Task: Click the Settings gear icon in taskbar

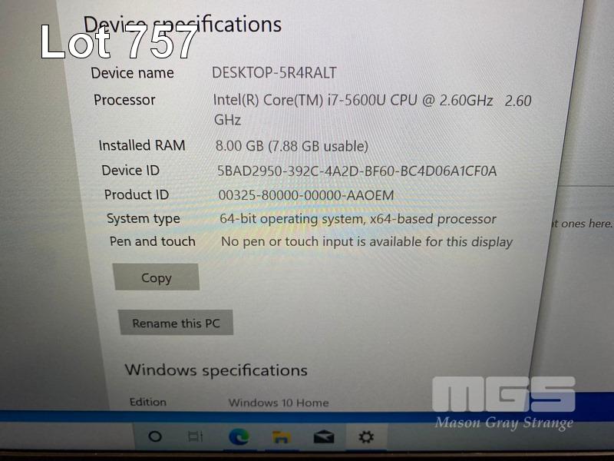Action: (366, 436)
